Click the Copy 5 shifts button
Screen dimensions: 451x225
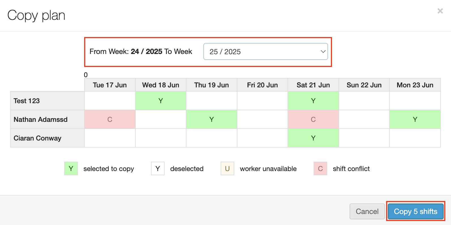point(415,211)
